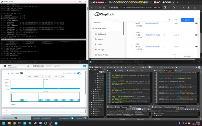Image resolution: width=202 pixels, height=126 pixels.
Task: Click the PPK2 eject device icon
Action: pos(28,66)
